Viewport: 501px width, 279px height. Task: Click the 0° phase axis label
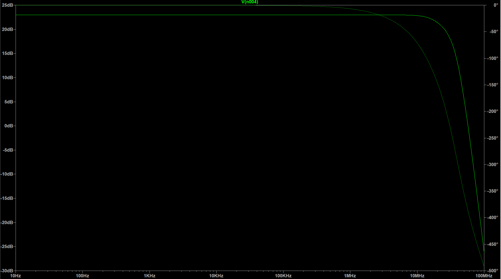coord(496,5)
